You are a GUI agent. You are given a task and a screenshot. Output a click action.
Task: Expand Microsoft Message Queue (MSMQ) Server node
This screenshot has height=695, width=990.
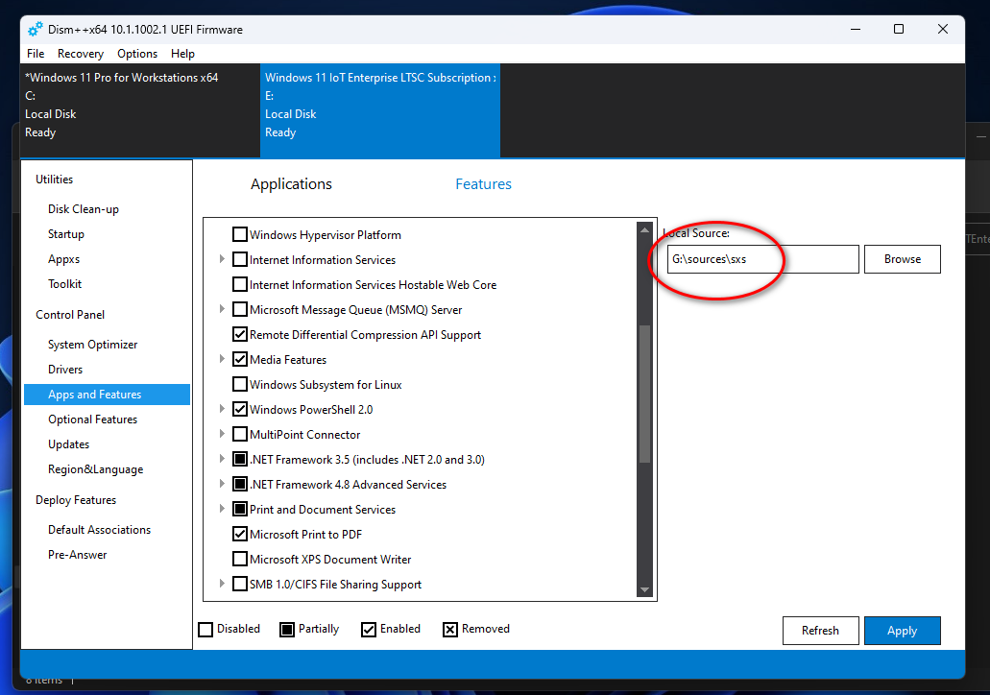point(222,309)
